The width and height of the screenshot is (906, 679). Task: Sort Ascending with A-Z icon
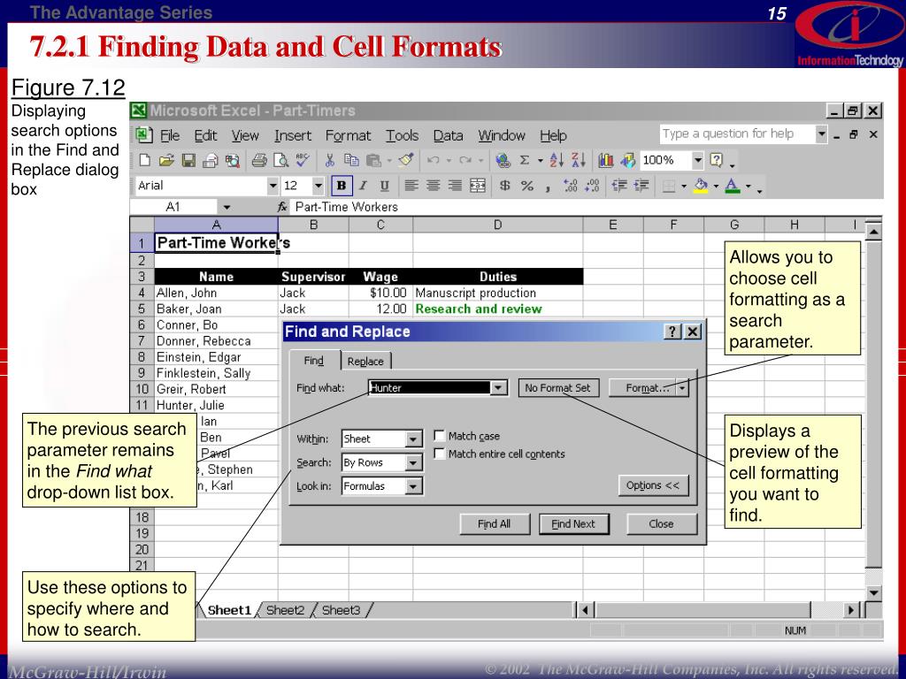(x=557, y=161)
